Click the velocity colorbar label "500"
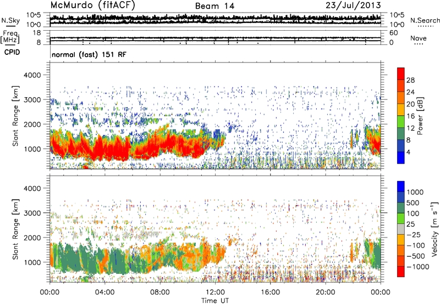This screenshot has width=440, height=304. click(x=413, y=203)
